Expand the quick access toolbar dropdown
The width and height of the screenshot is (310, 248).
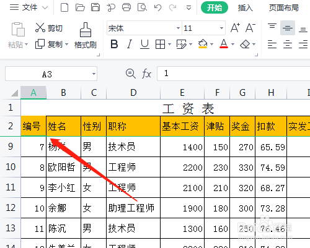(x=188, y=8)
